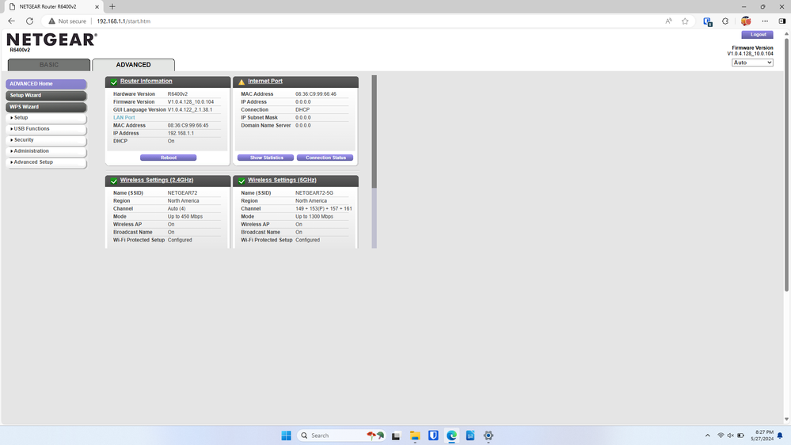
Task: Click the Show Statistics button
Action: pyautogui.click(x=265, y=158)
